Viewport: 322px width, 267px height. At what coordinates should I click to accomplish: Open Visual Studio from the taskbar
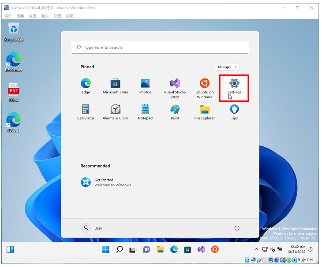coord(201,249)
